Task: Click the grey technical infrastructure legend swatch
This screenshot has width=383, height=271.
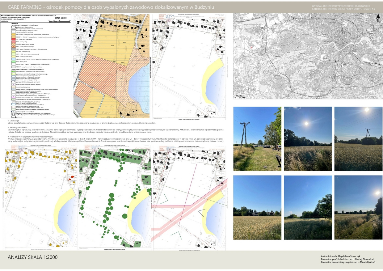Action: pos(13,49)
